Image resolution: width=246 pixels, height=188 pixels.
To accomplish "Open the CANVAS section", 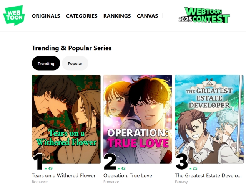I will point(147,16).
